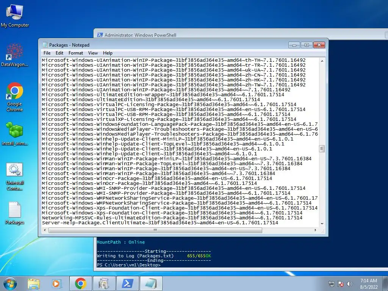Click the PowerShell prompt PS C:\Users\vm1\Desktop>

129,265
